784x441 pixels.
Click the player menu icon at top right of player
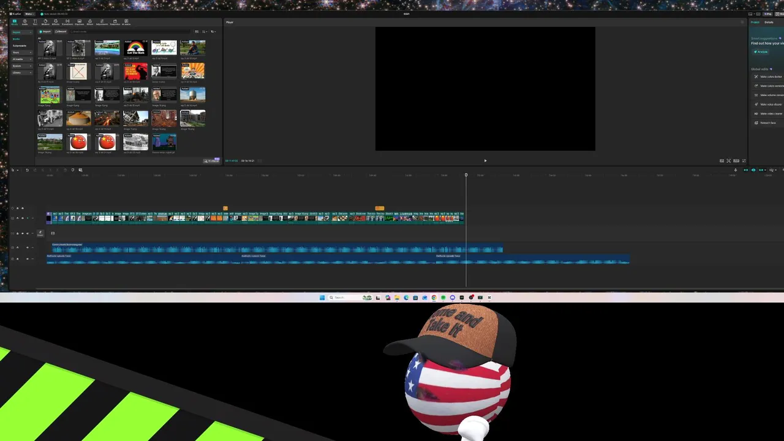[x=742, y=22]
